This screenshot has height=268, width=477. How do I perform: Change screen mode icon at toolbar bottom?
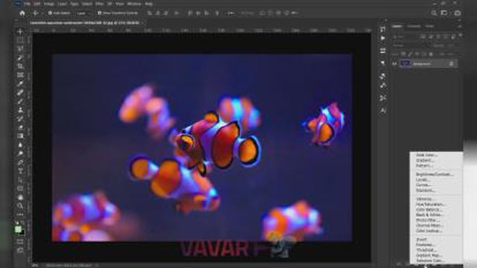click(x=20, y=251)
